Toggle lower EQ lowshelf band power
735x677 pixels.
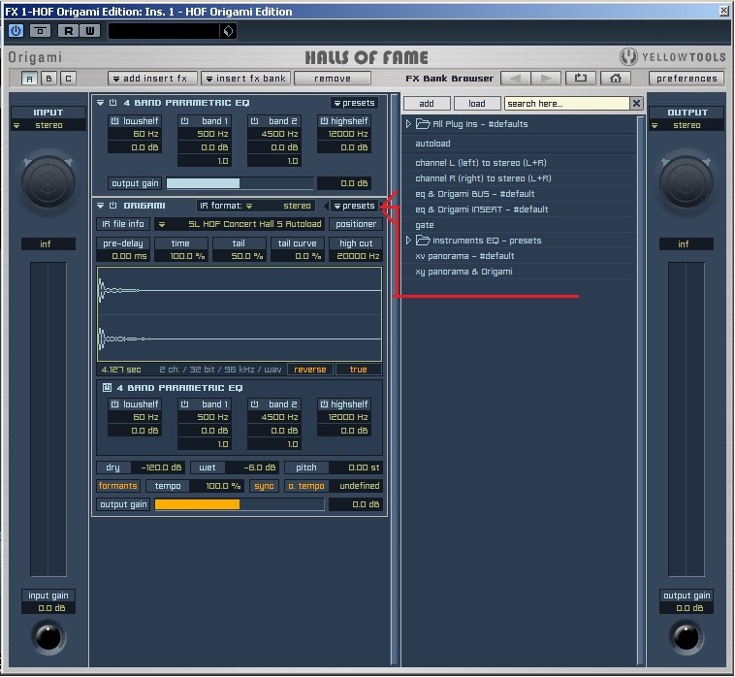tap(114, 404)
